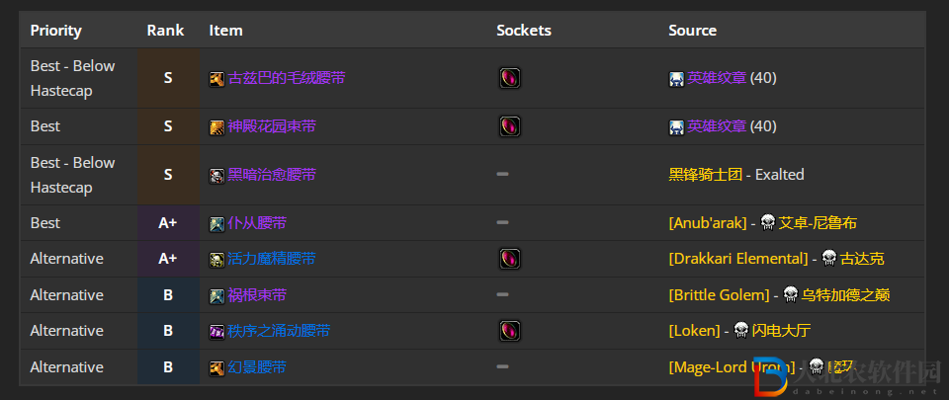Follow the [Loken] boss link
This screenshot has width=949, height=400.
click(694, 331)
